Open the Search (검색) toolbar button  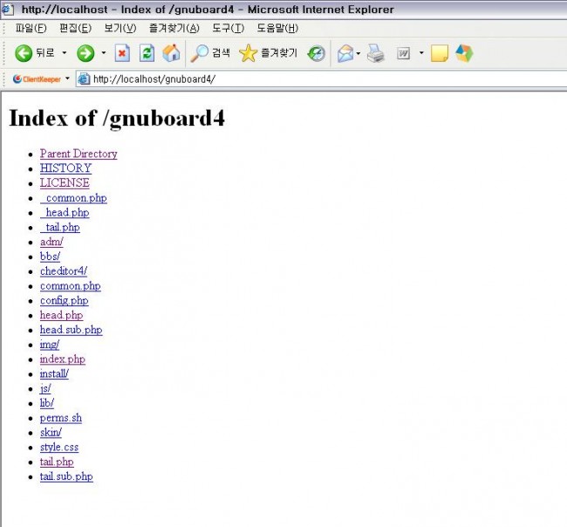(x=211, y=53)
